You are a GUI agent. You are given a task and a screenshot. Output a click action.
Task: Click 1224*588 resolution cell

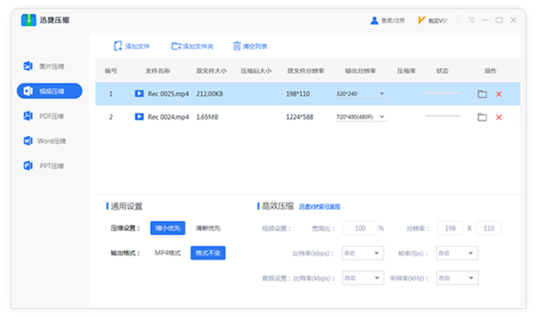click(x=300, y=117)
